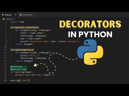129x96 pixels.
Task: Click line number 1 in the gutter
Action: pos(6,22)
